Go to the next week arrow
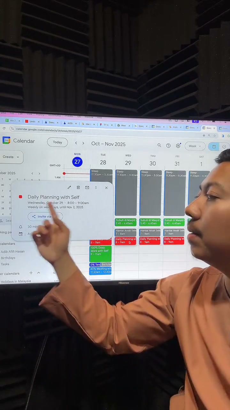This screenshot has height=410, width=230. click(83, 143)
